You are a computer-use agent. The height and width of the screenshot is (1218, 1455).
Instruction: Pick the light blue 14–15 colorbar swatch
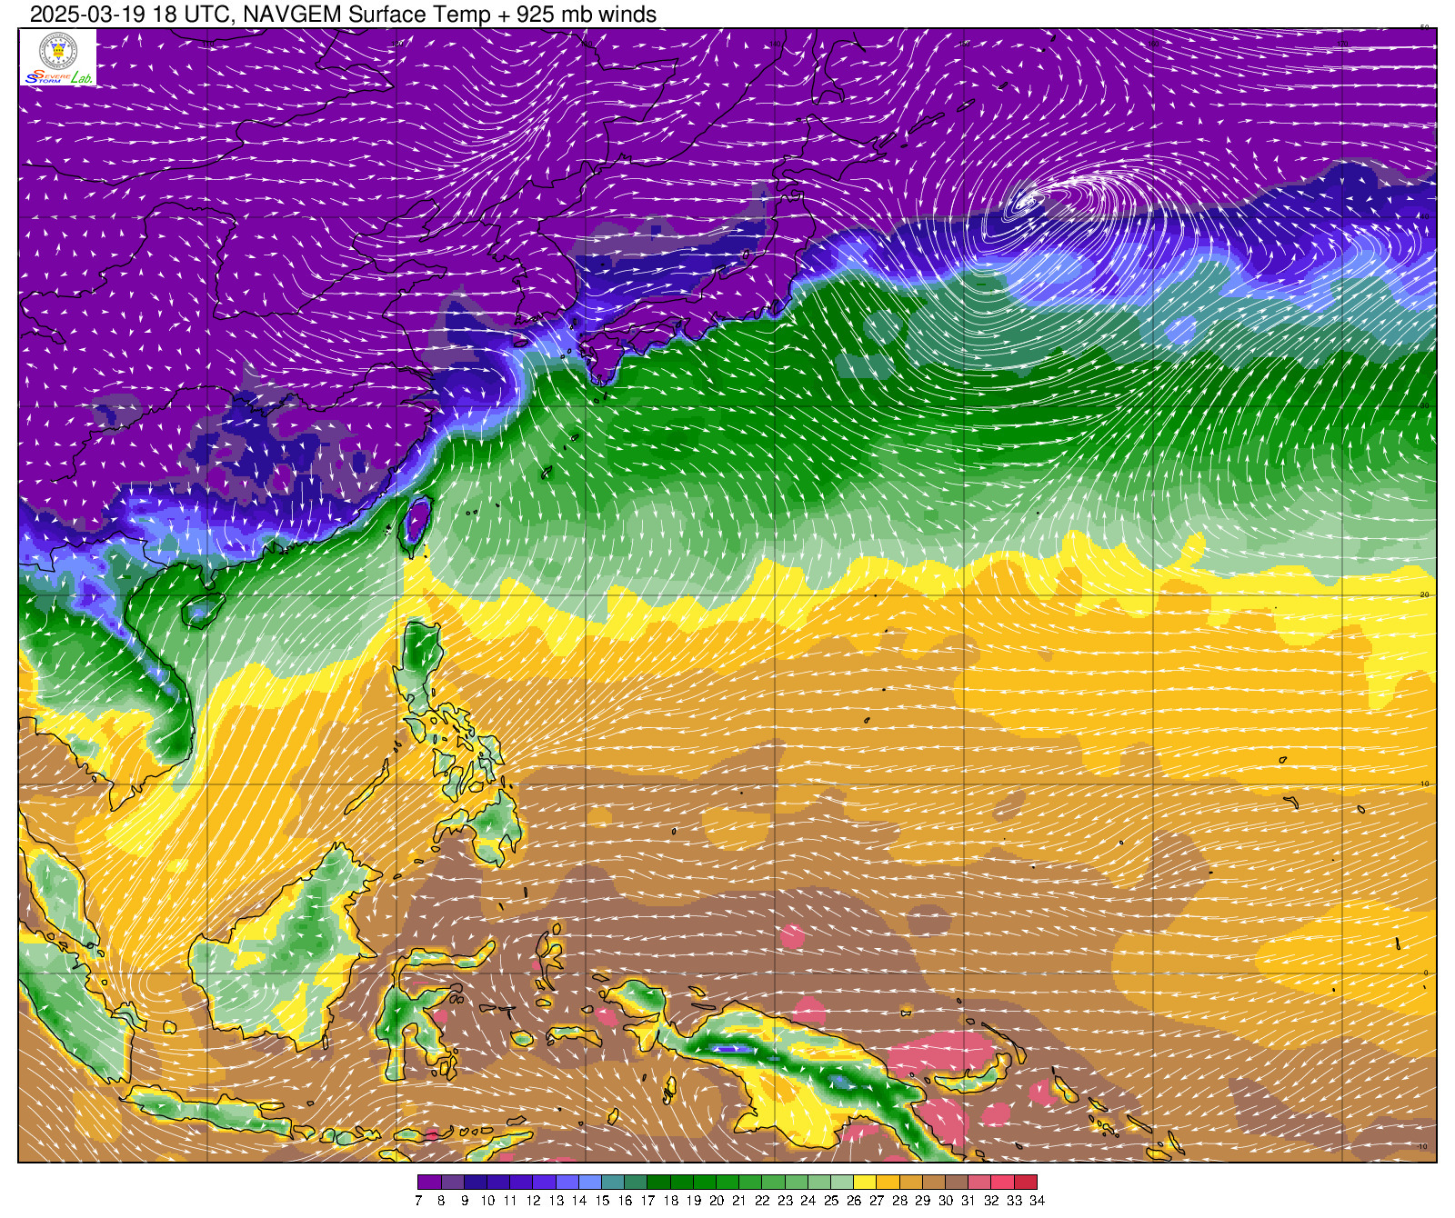pyautogui.click(x=590, y=1182)
